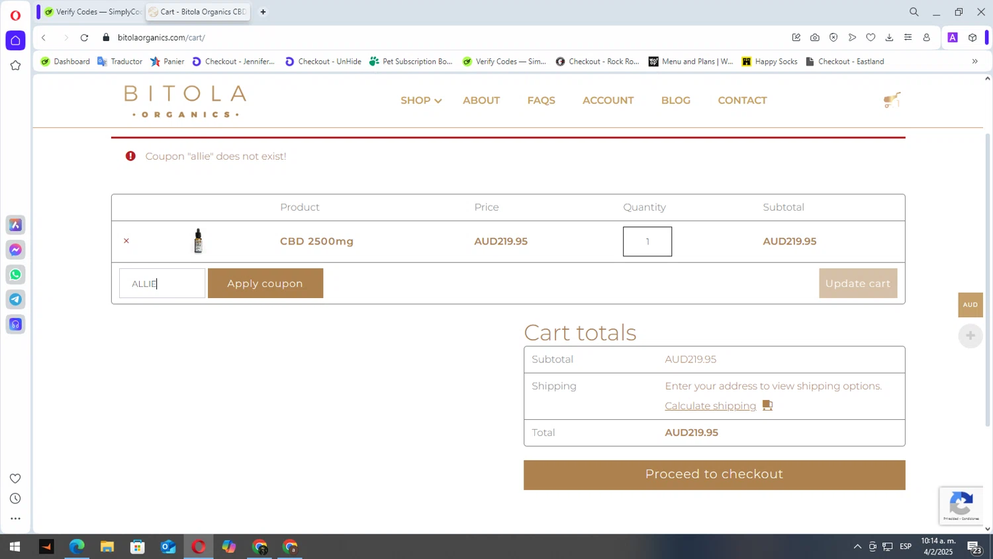Click the CBD 2500mg product thumbnail
This screenshot has height=559, width=993.
[198, 241]
